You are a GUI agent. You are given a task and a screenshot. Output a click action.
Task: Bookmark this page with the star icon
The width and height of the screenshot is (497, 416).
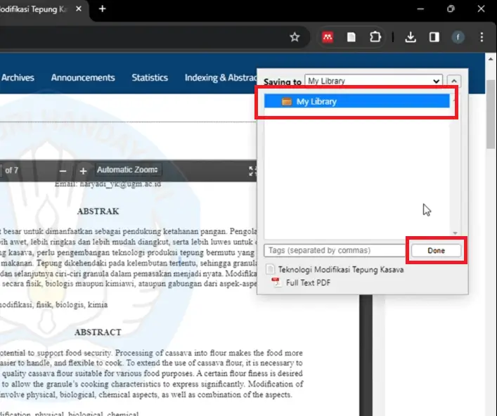(x=295, y=37)
